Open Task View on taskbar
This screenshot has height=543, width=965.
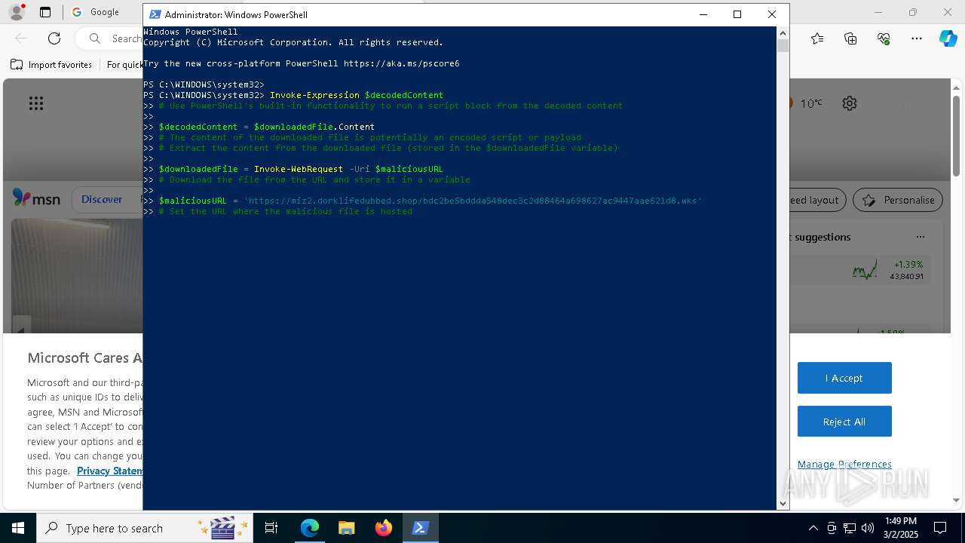(x=271, y=528)
